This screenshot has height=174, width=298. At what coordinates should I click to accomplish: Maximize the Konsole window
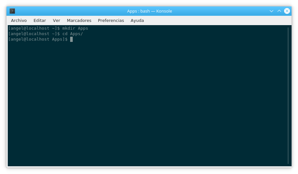[279, 11]
